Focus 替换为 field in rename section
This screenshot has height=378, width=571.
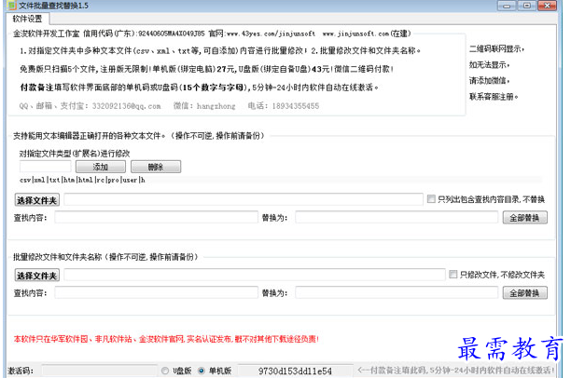click(x=397, y=292)
